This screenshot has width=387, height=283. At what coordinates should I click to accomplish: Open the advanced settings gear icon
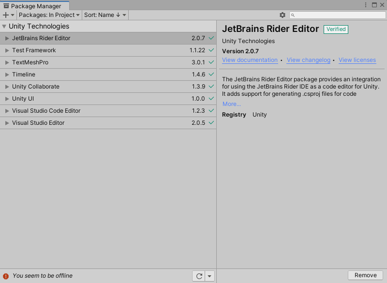point(283,15)
